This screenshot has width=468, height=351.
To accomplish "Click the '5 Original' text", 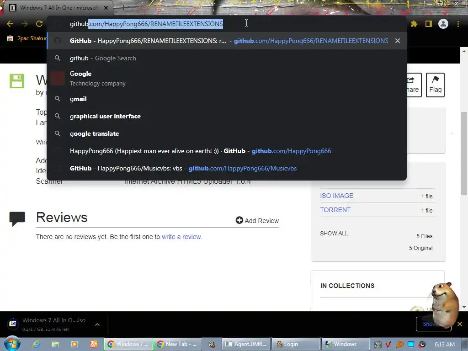I will pyautogui.click(x=420, y=248).
